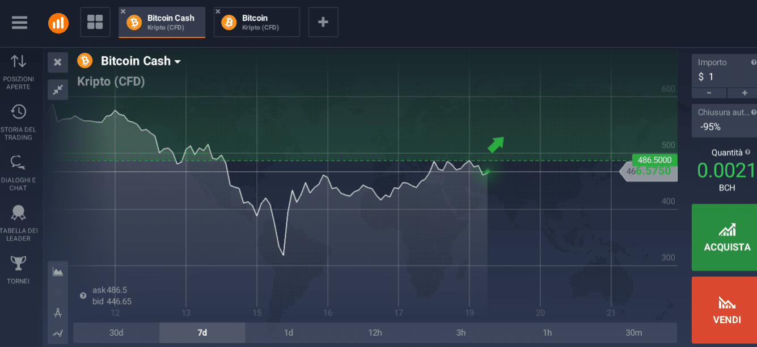Open Posizioni Aperte sidebar panel
Viewport: 757px width, 347px height.
pyautogui.click(x=19, y=72)
